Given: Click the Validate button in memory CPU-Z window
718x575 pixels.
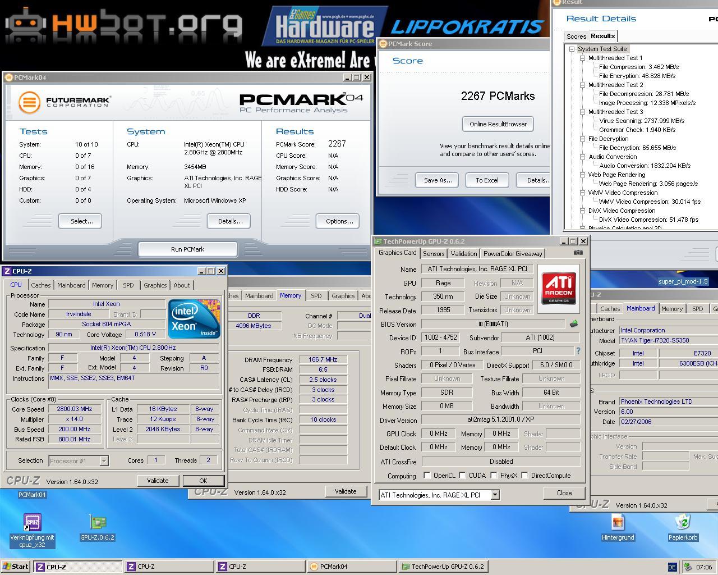Looking at the screenshot, I should click(x=346, y=491).
